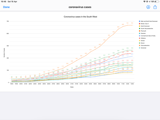Click the 450 y-axis value

[8, 46]
